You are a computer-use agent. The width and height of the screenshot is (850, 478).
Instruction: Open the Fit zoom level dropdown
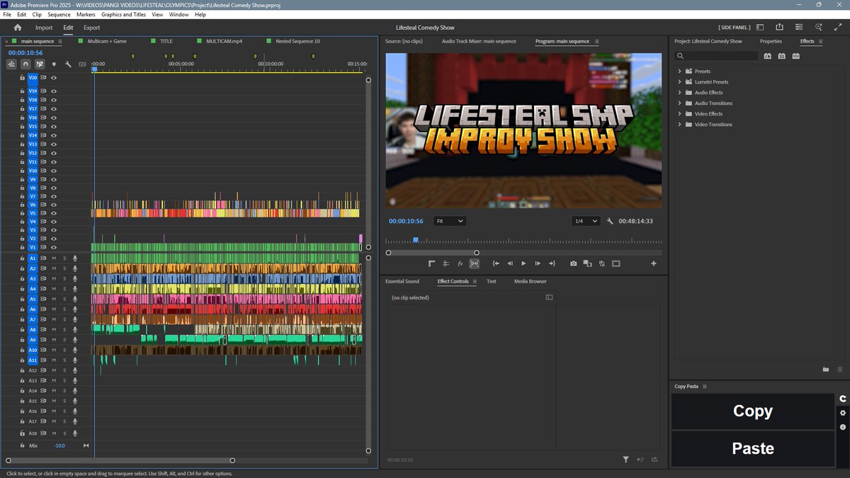coord(450,221)
